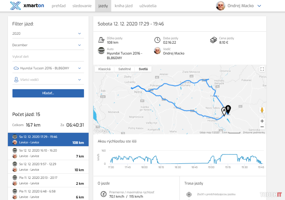Select trip So 12.12.2020 17:29 - 19:46

click(48, 139)
